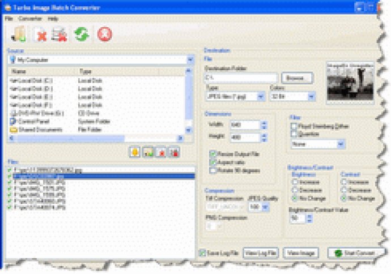Select Brightness No Change radio button
This screenshot has width=391, height=274.
point(295,199)
